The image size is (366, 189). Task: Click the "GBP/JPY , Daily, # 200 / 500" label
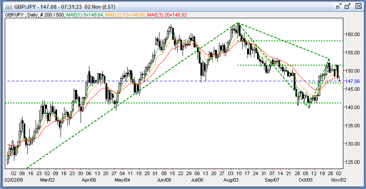coord(35,15)
